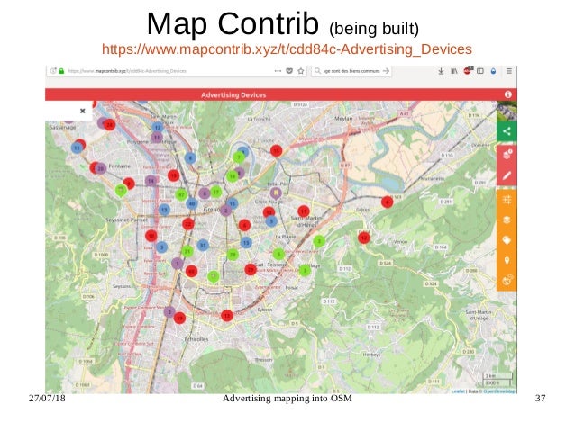Open the info icon on Advertising Devices bar
Image resolution: width=575 pixels, height=431 pixels.
tap(508, 94)
